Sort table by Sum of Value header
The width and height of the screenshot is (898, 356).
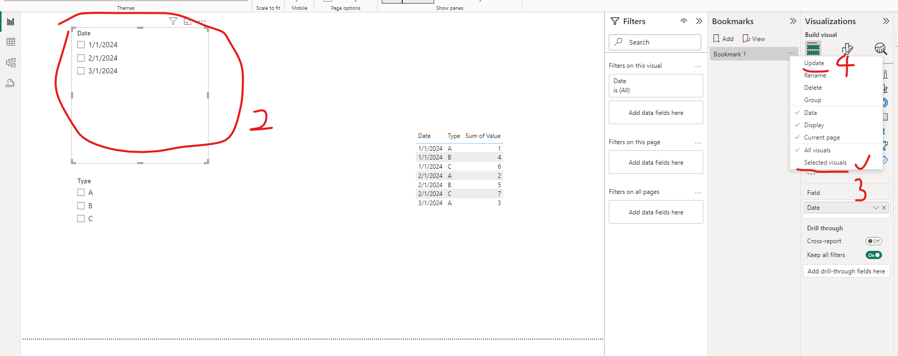(x=483, y=136)
